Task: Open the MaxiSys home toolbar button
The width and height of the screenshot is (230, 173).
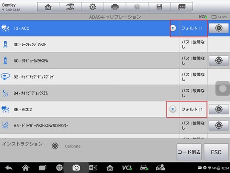Action: (48, 7)
